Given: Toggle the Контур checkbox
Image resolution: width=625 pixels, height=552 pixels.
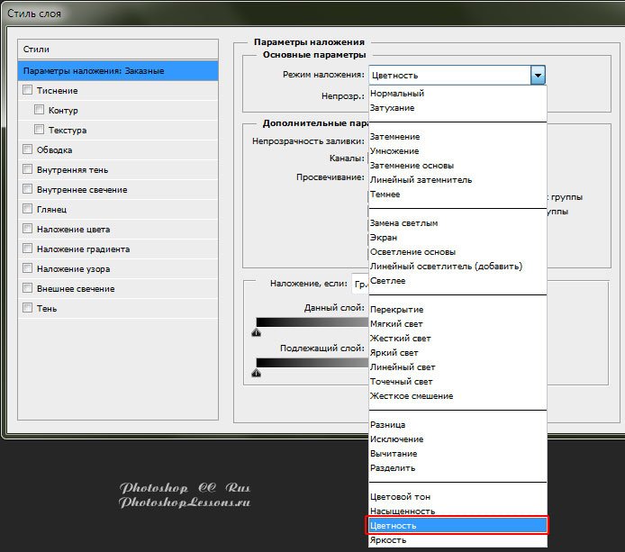Looking at the screenshot, I should [39, 110].
